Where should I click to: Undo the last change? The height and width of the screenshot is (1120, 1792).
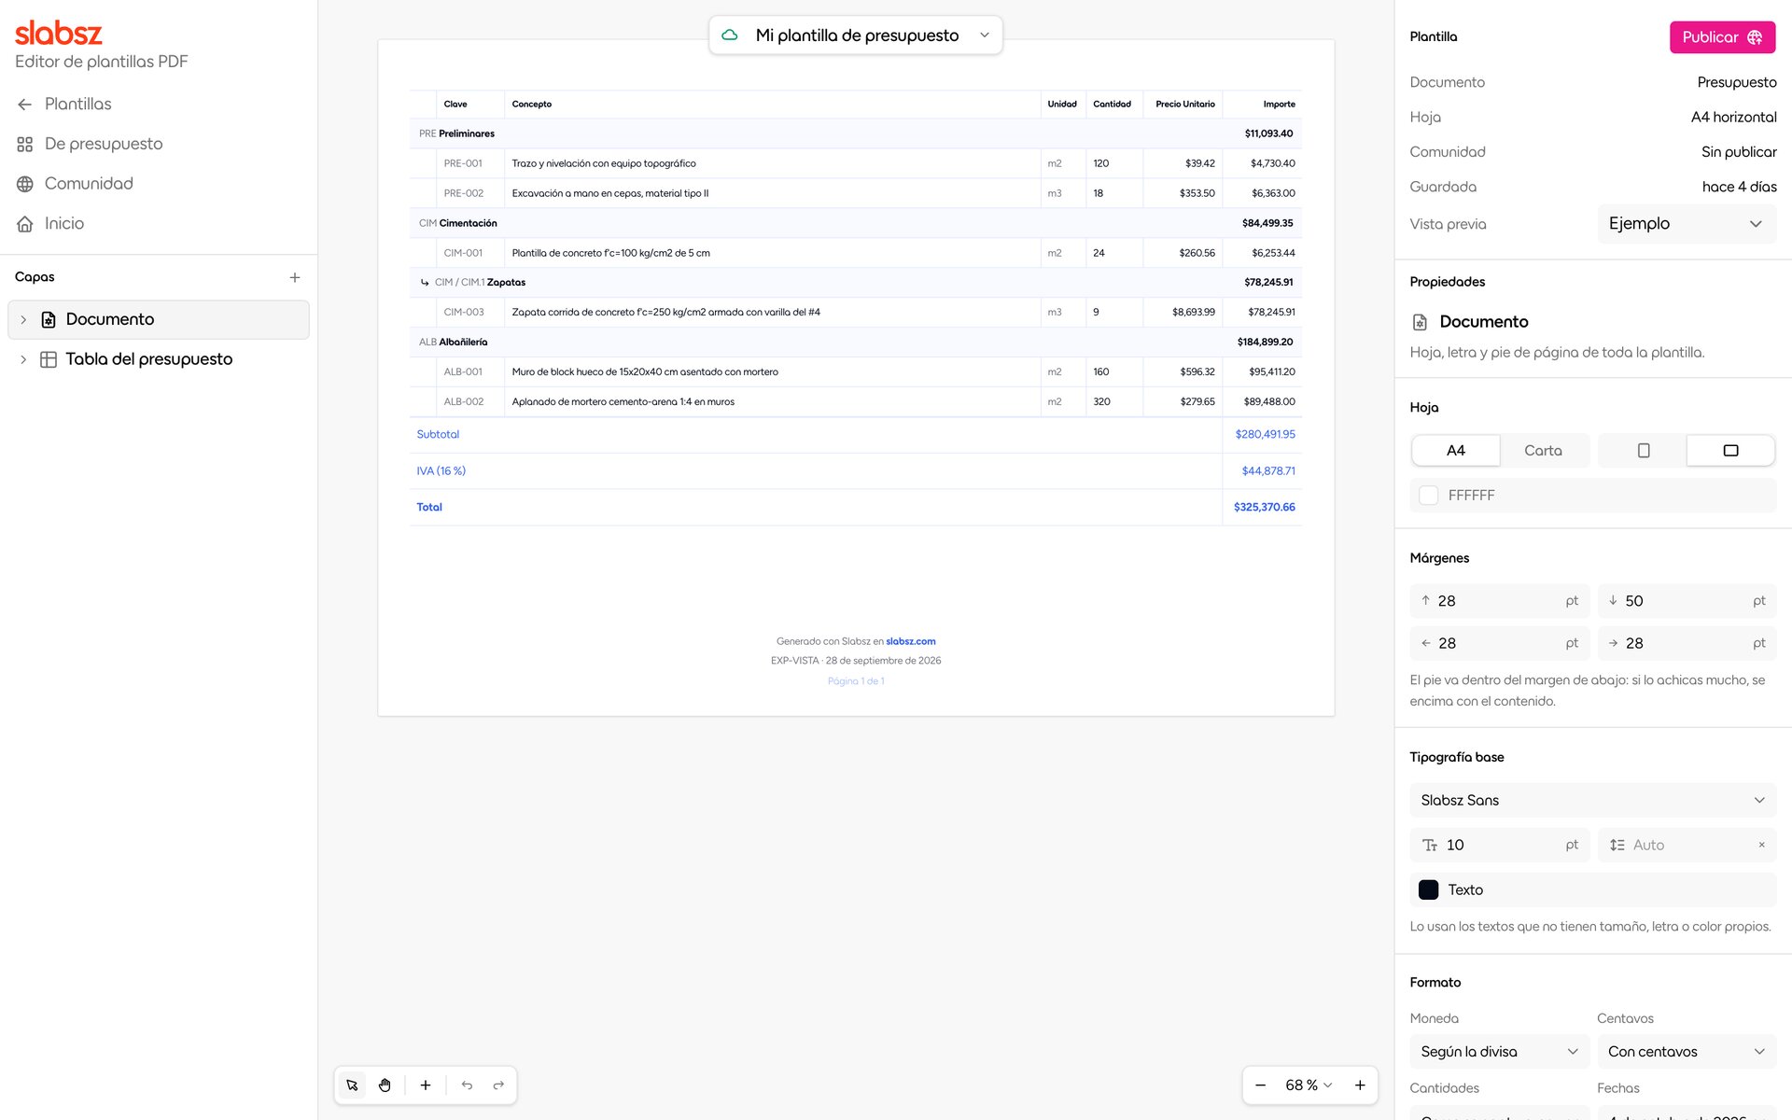pyautogui.click(x=467, y=1085)
